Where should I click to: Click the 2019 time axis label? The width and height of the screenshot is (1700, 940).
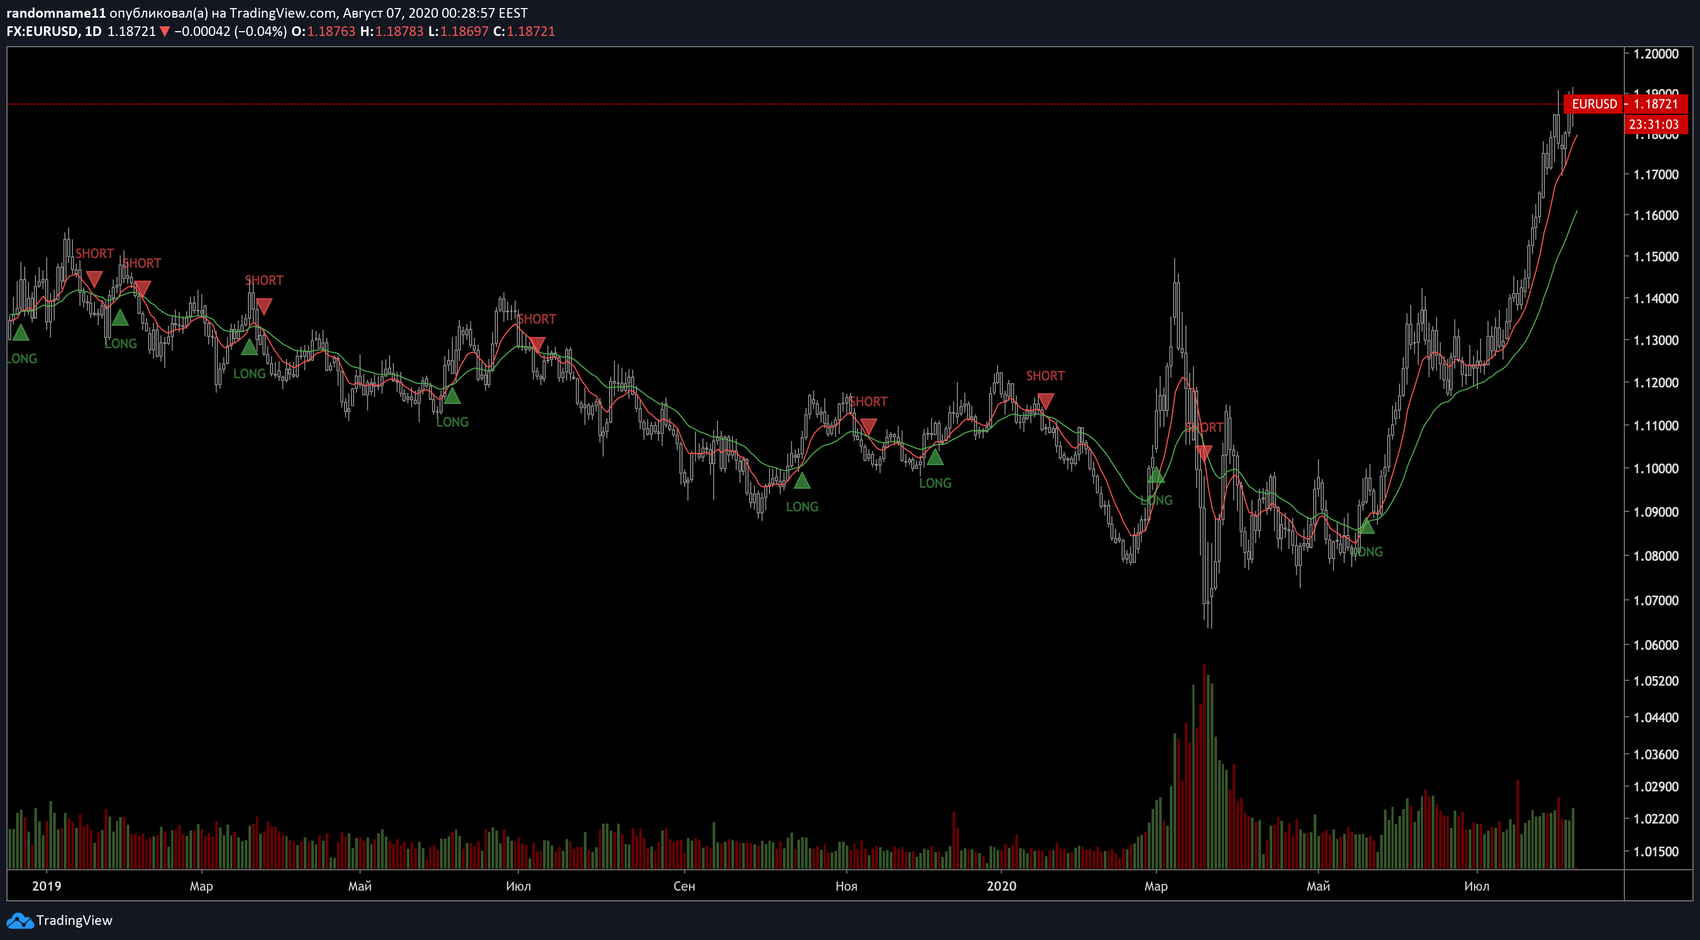(46, 886)
